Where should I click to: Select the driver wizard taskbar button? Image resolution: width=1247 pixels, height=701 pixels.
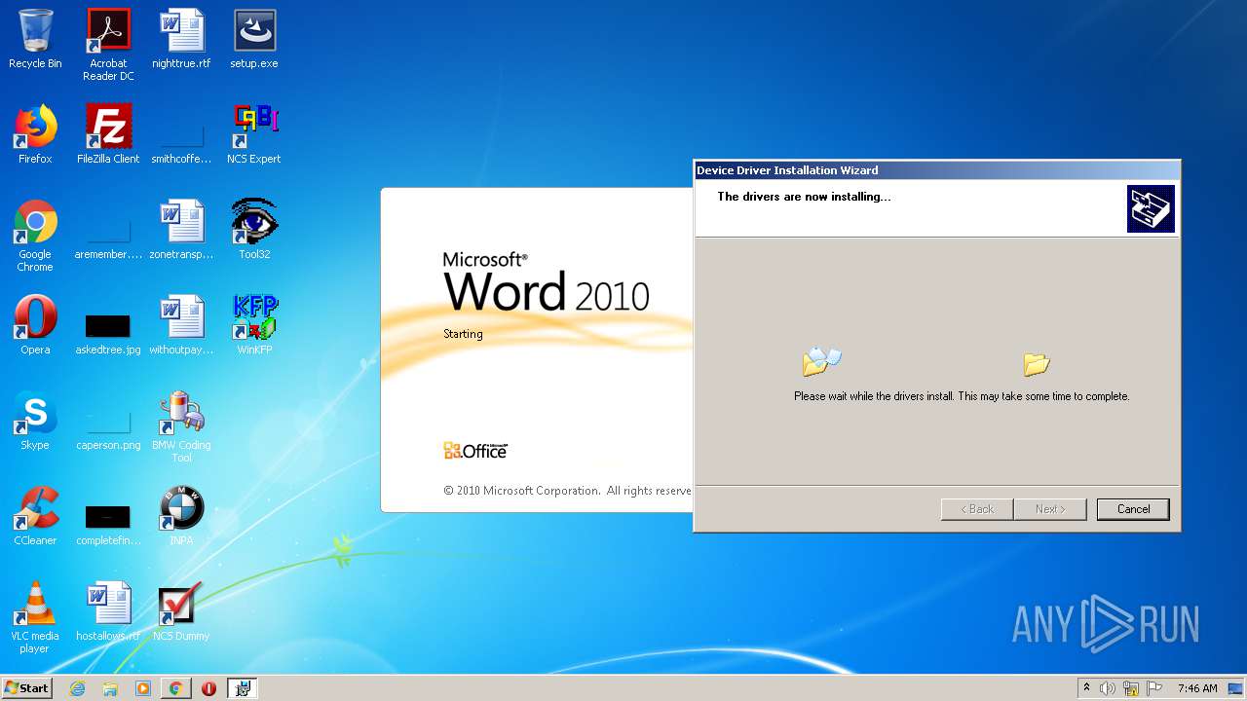pyautogui.click(x=243, y=688)
